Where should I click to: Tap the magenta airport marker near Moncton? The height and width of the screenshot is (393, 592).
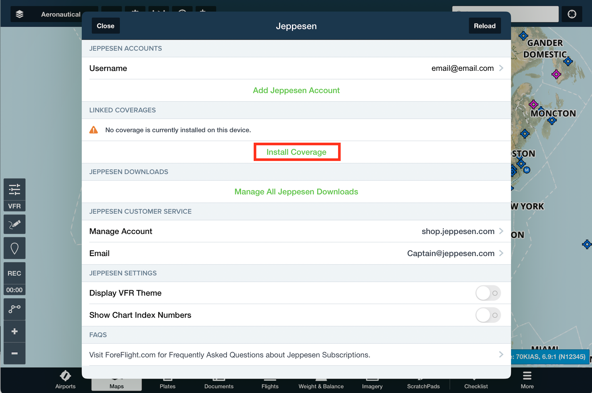(x=533, y=105)
